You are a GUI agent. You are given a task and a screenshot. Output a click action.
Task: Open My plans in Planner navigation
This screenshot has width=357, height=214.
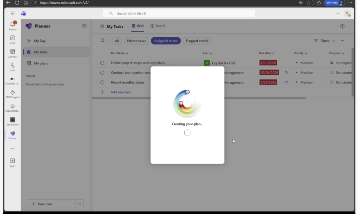[56, 63]
